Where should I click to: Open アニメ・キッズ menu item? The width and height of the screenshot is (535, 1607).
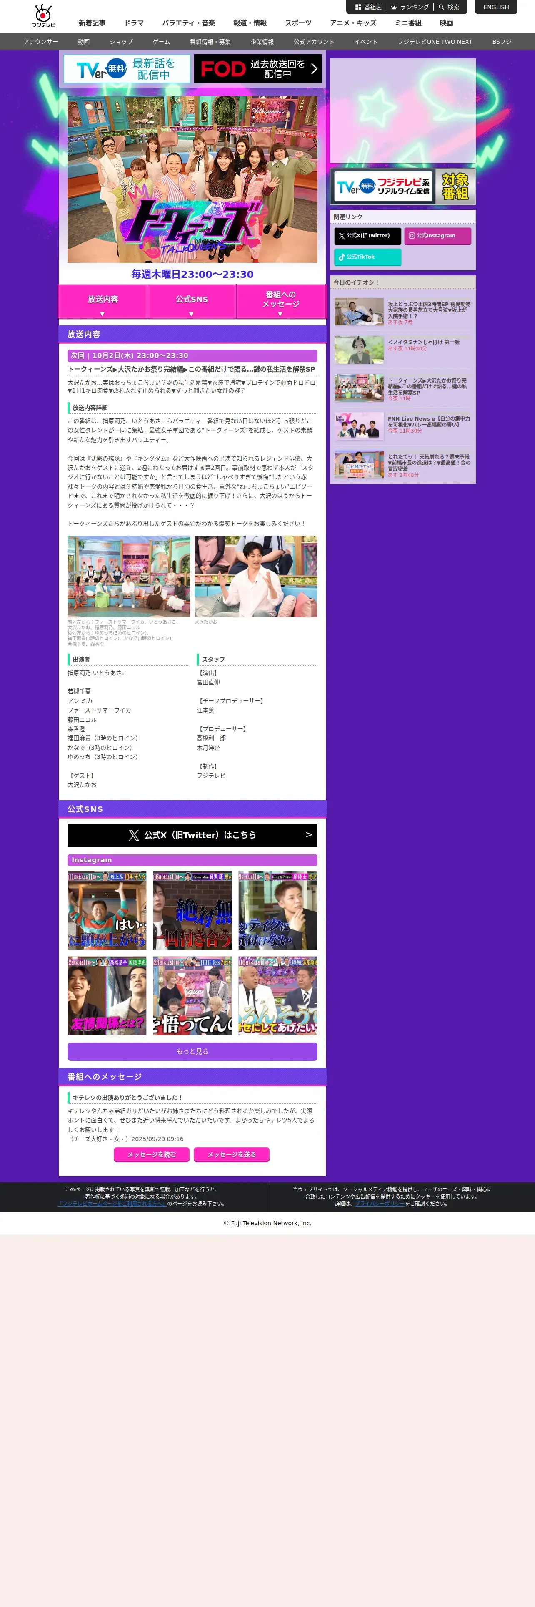pos(353,23)
